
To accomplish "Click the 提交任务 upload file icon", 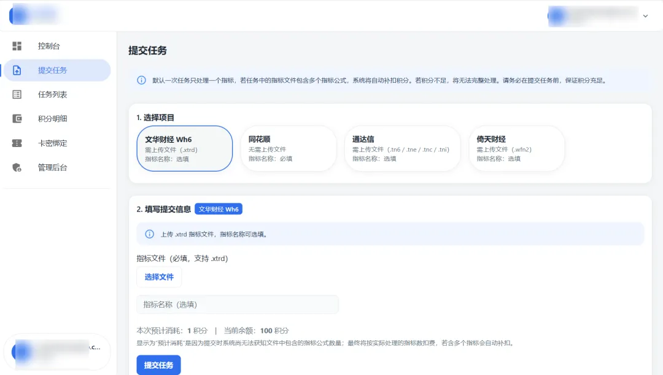I will point(17,70).
